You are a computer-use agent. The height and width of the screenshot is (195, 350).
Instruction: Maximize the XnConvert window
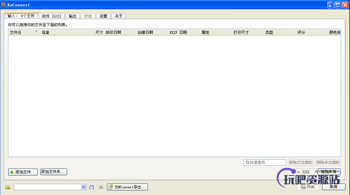point(338,5)
